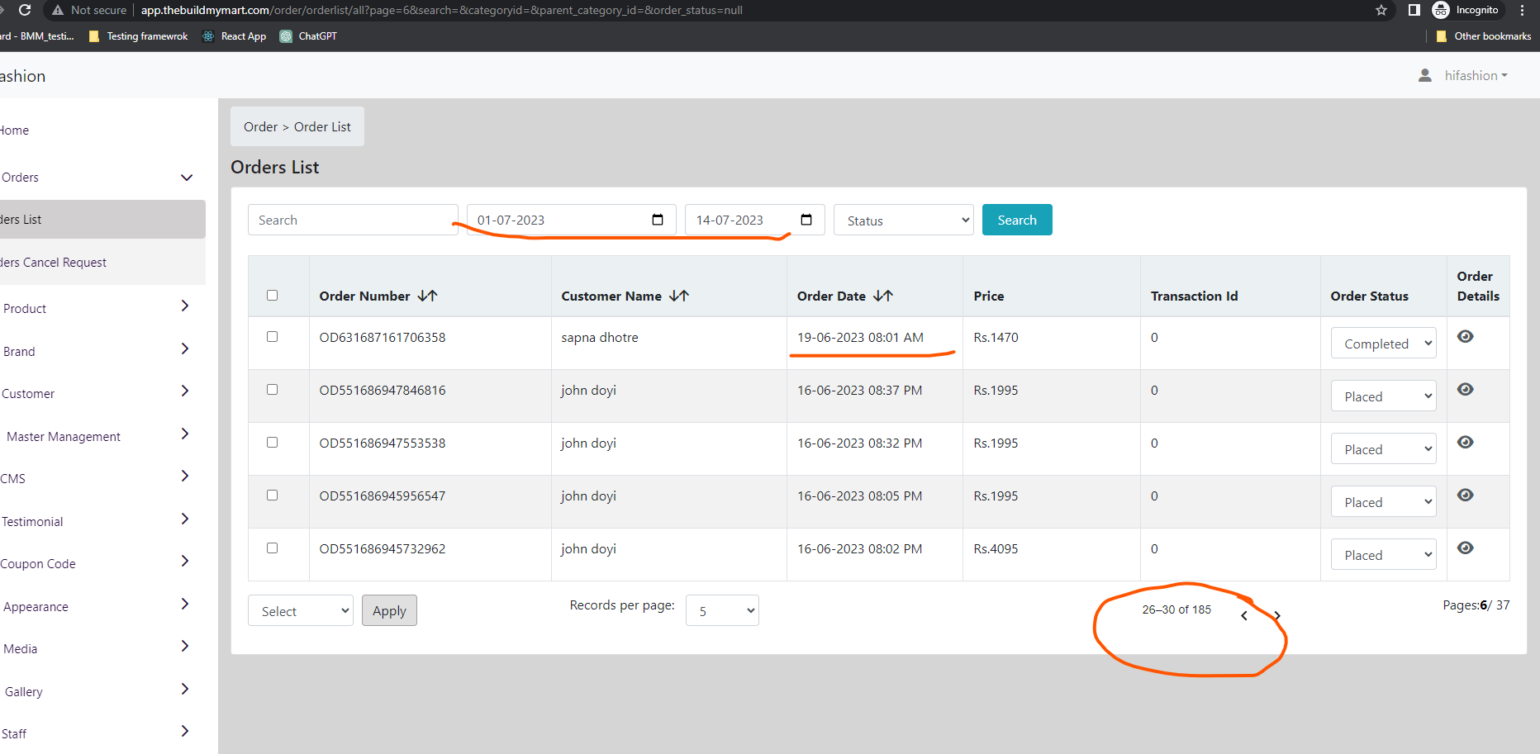
Task: Focus the order Search text field
Action: click(x=353, y=220)
